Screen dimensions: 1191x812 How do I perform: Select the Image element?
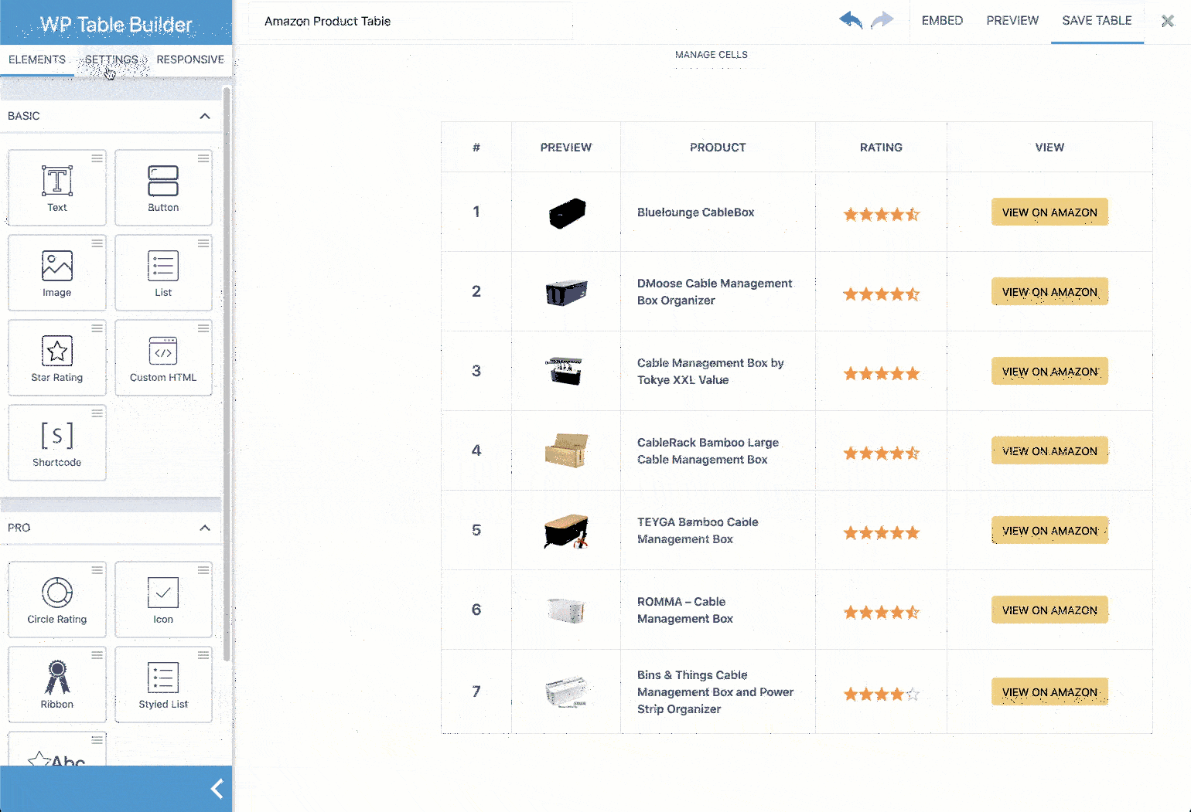[x=57, y=273]
